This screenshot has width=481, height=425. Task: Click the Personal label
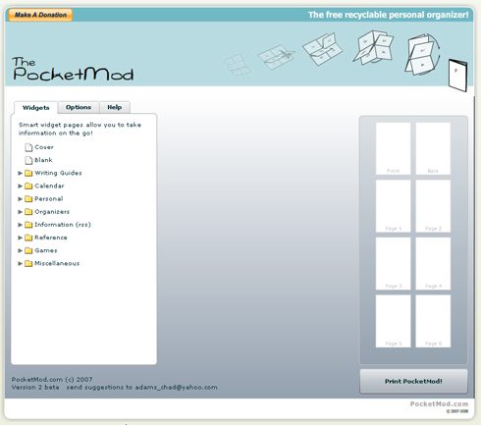(49, 199)
